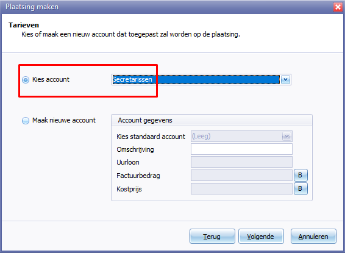
Task: Continue with the Volgende button
Action: [x=261, y=237]
